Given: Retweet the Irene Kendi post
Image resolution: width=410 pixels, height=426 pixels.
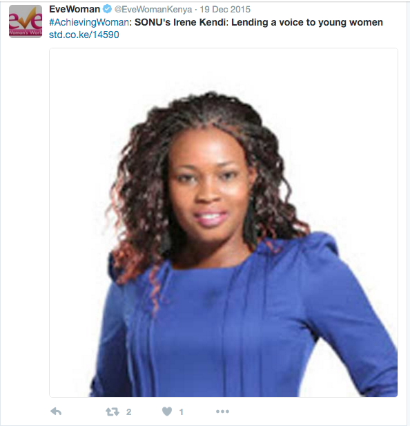Looking at the screenshot, I should (x=113, y=411).
